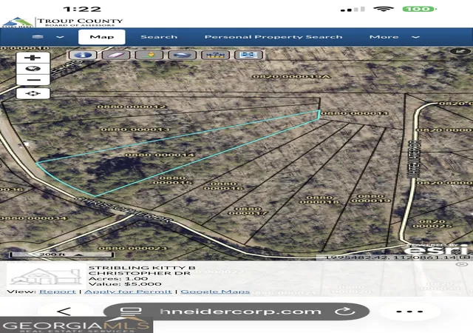Click the esri logo on the map
Image resolution: width=473 pixels, height=333 pixels.
(x=437, y=250)
